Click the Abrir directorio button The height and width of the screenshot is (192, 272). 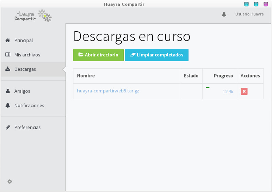(x=98, y=55)
